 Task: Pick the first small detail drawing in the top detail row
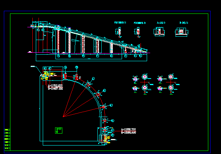pyautogui.click(x=119, y=32)
